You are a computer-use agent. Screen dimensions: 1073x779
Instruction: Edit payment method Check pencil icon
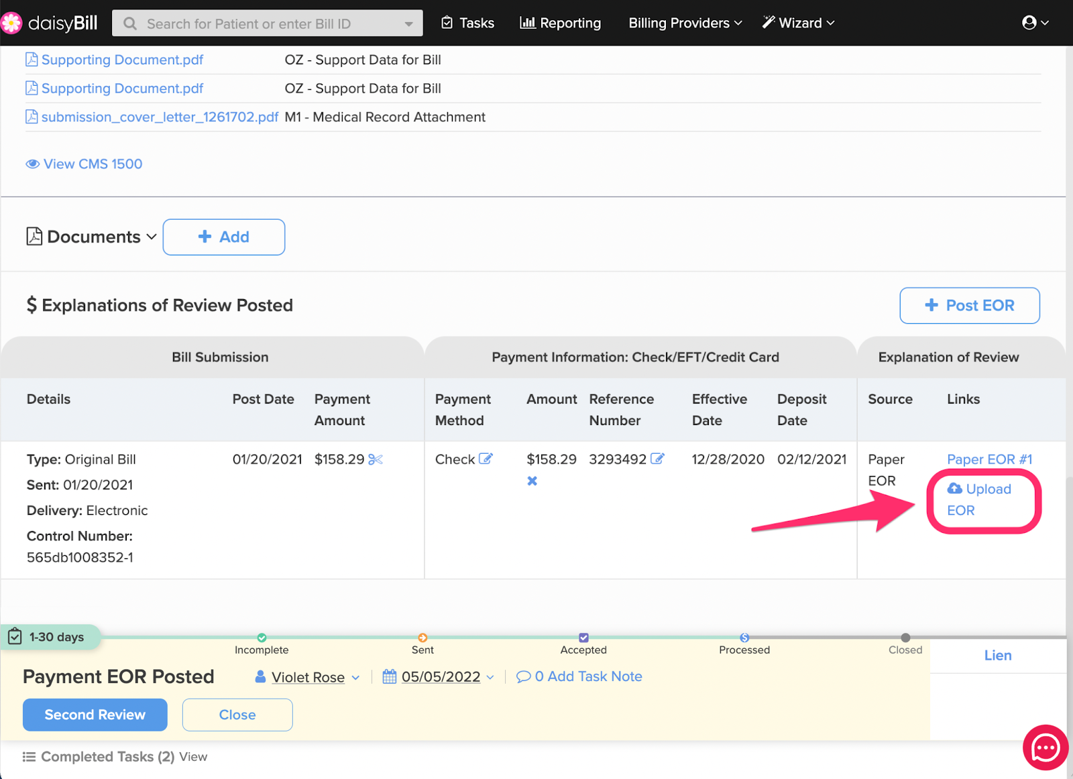pos(486,459)
